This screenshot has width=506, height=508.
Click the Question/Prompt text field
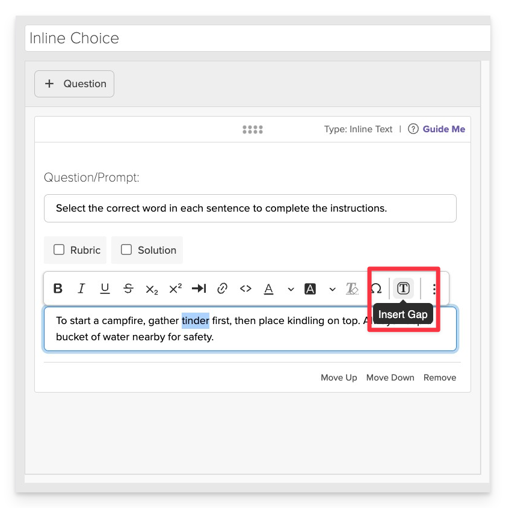(x=250, y=209)
